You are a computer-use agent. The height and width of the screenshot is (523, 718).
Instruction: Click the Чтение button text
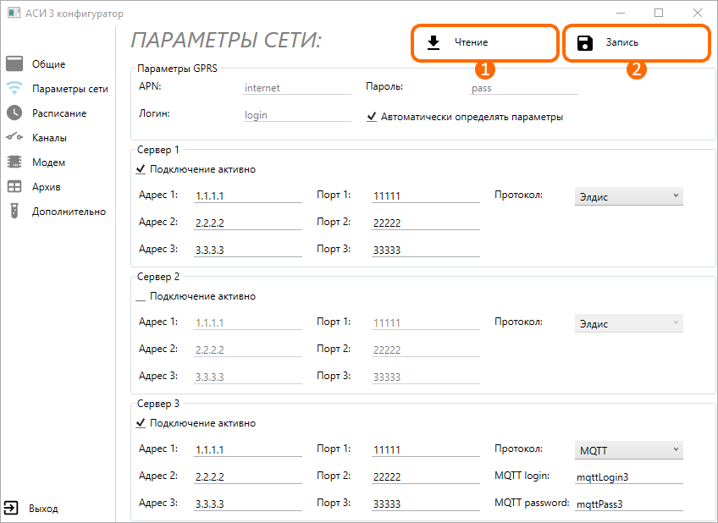(x=471, y=42)
